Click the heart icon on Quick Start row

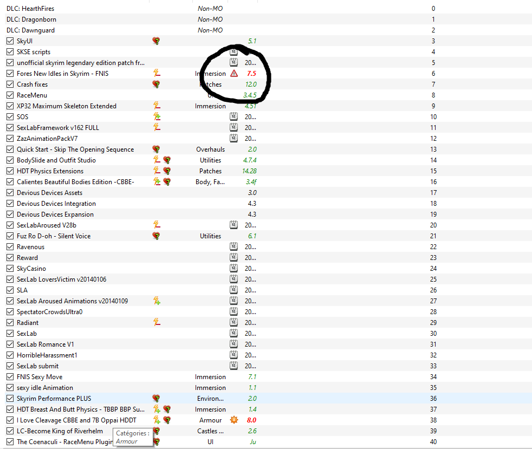tap(156, 149)
